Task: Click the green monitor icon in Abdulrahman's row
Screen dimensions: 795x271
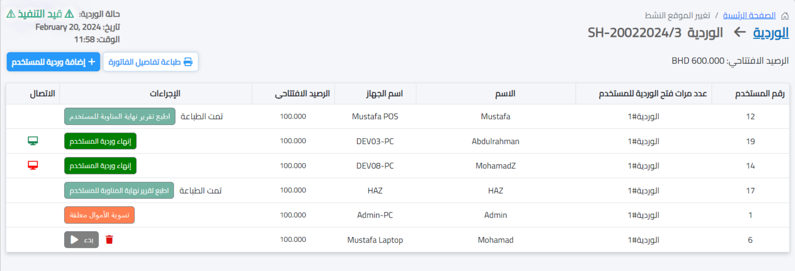Action: pyautogui.click(x=33, y=141)
